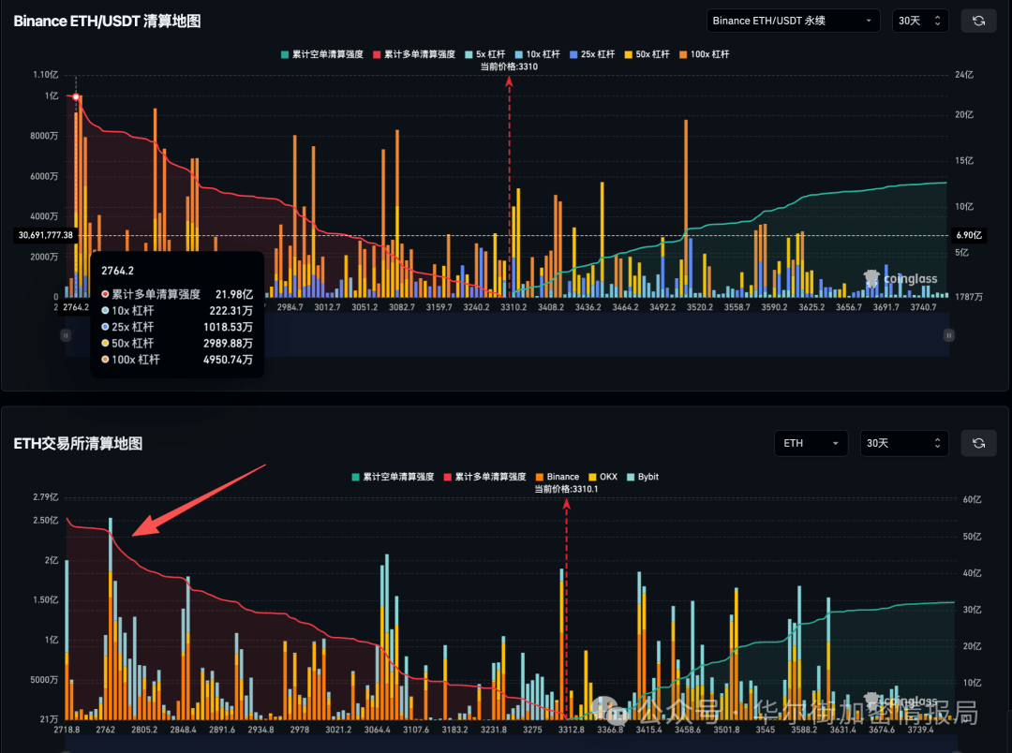Click the 1787万 right axis label
The height and width of the screenshot is (753, 1012).
coord(969,297)
